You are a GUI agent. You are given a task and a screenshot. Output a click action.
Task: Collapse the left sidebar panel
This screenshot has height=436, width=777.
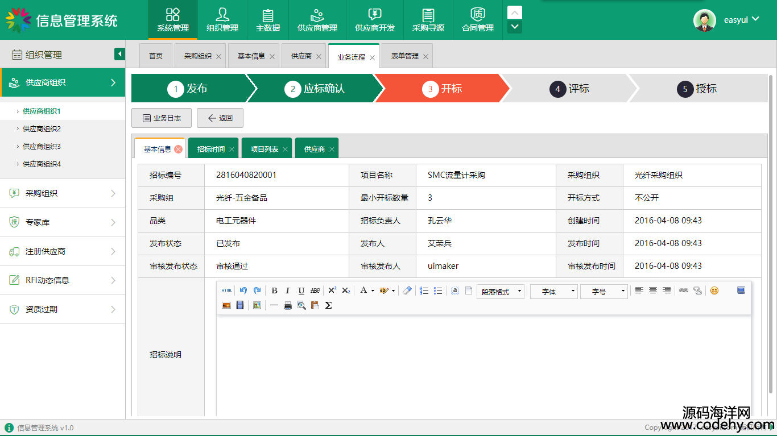pos(119,54)
